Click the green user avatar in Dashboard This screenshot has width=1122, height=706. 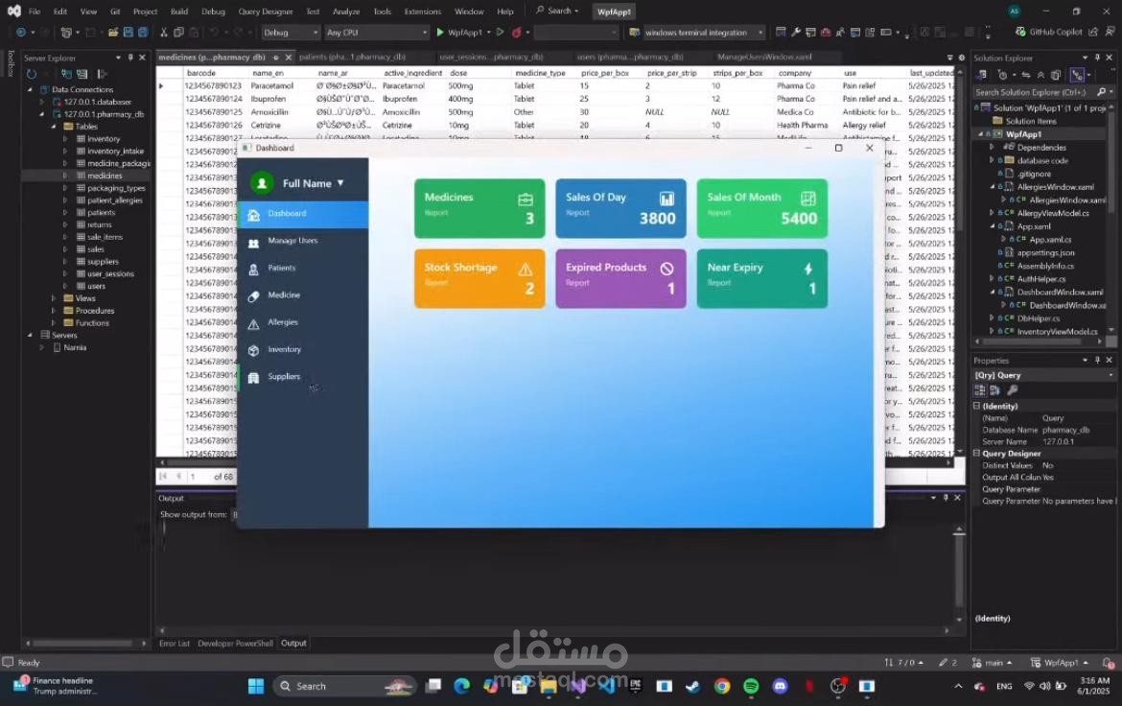262,183
